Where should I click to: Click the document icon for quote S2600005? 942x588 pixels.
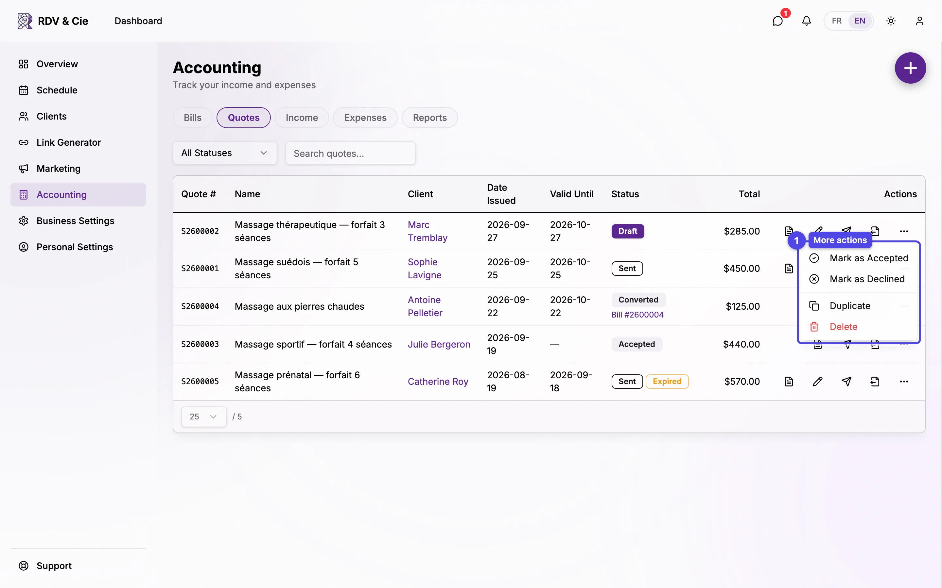pyautogui.click(x=789, y=382)
